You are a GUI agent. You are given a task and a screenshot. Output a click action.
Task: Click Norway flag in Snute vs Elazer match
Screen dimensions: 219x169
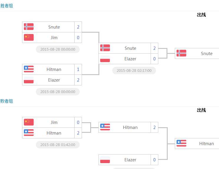105,48
